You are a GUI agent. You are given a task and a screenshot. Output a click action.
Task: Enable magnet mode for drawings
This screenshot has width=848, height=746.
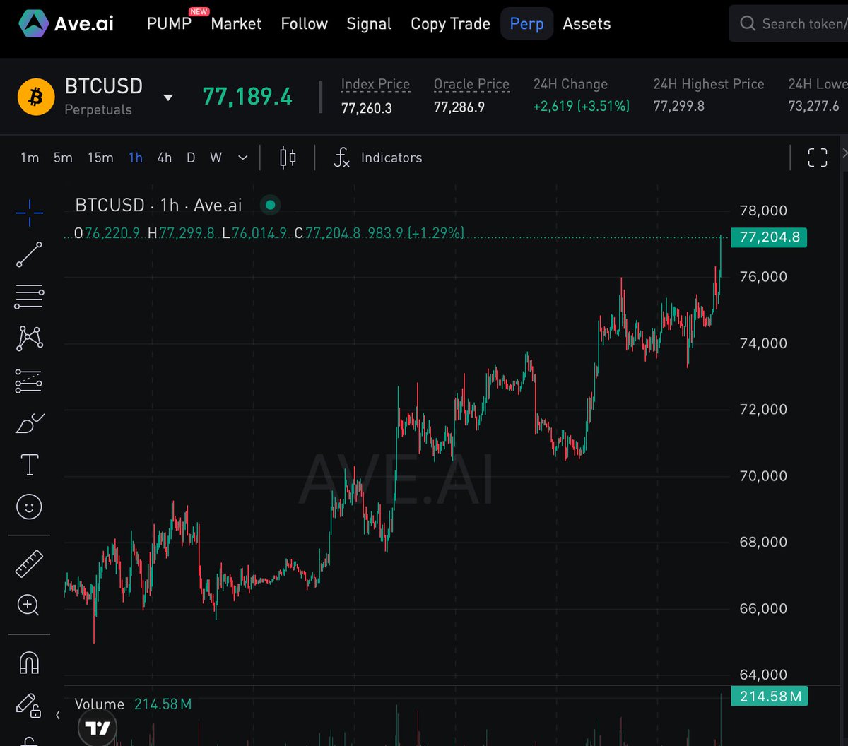tap(28, 661)
